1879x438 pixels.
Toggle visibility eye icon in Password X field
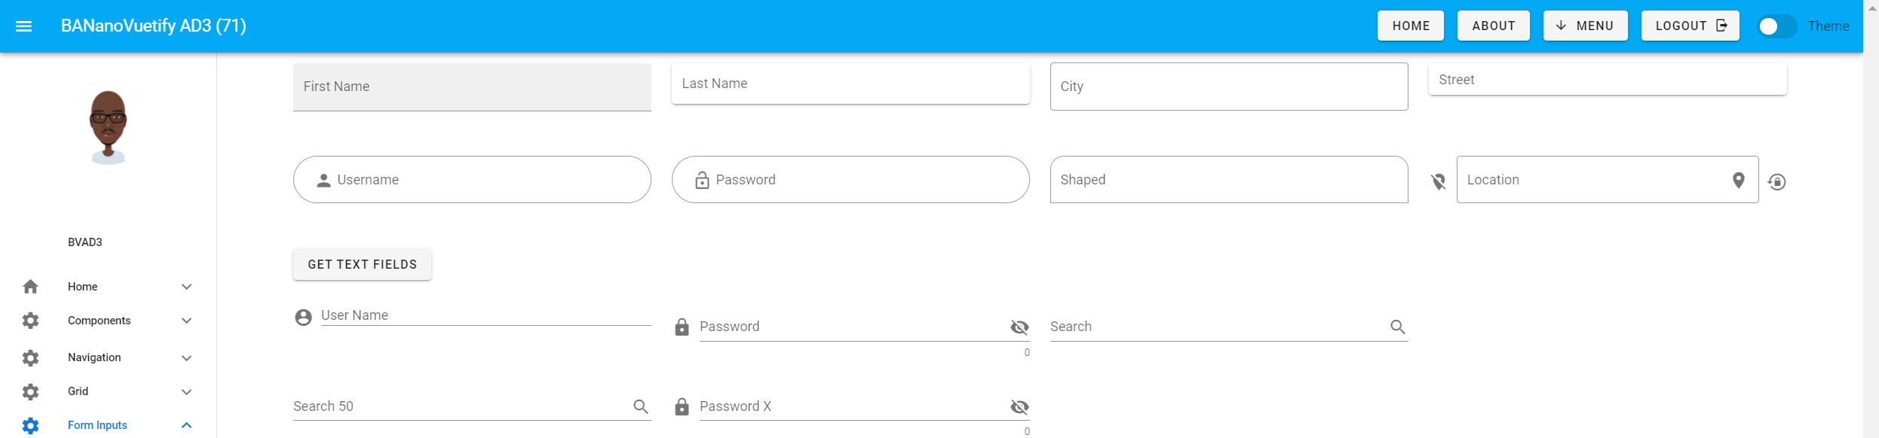click(x=1019, y=406)
